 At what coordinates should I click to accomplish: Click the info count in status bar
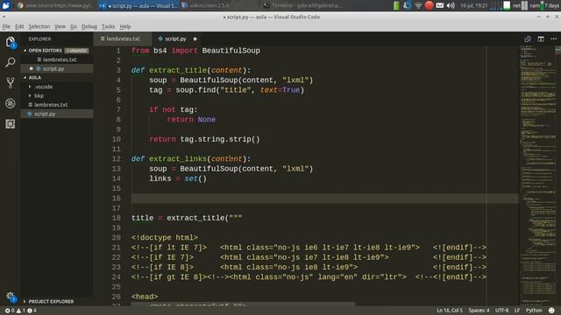[32, 311]
